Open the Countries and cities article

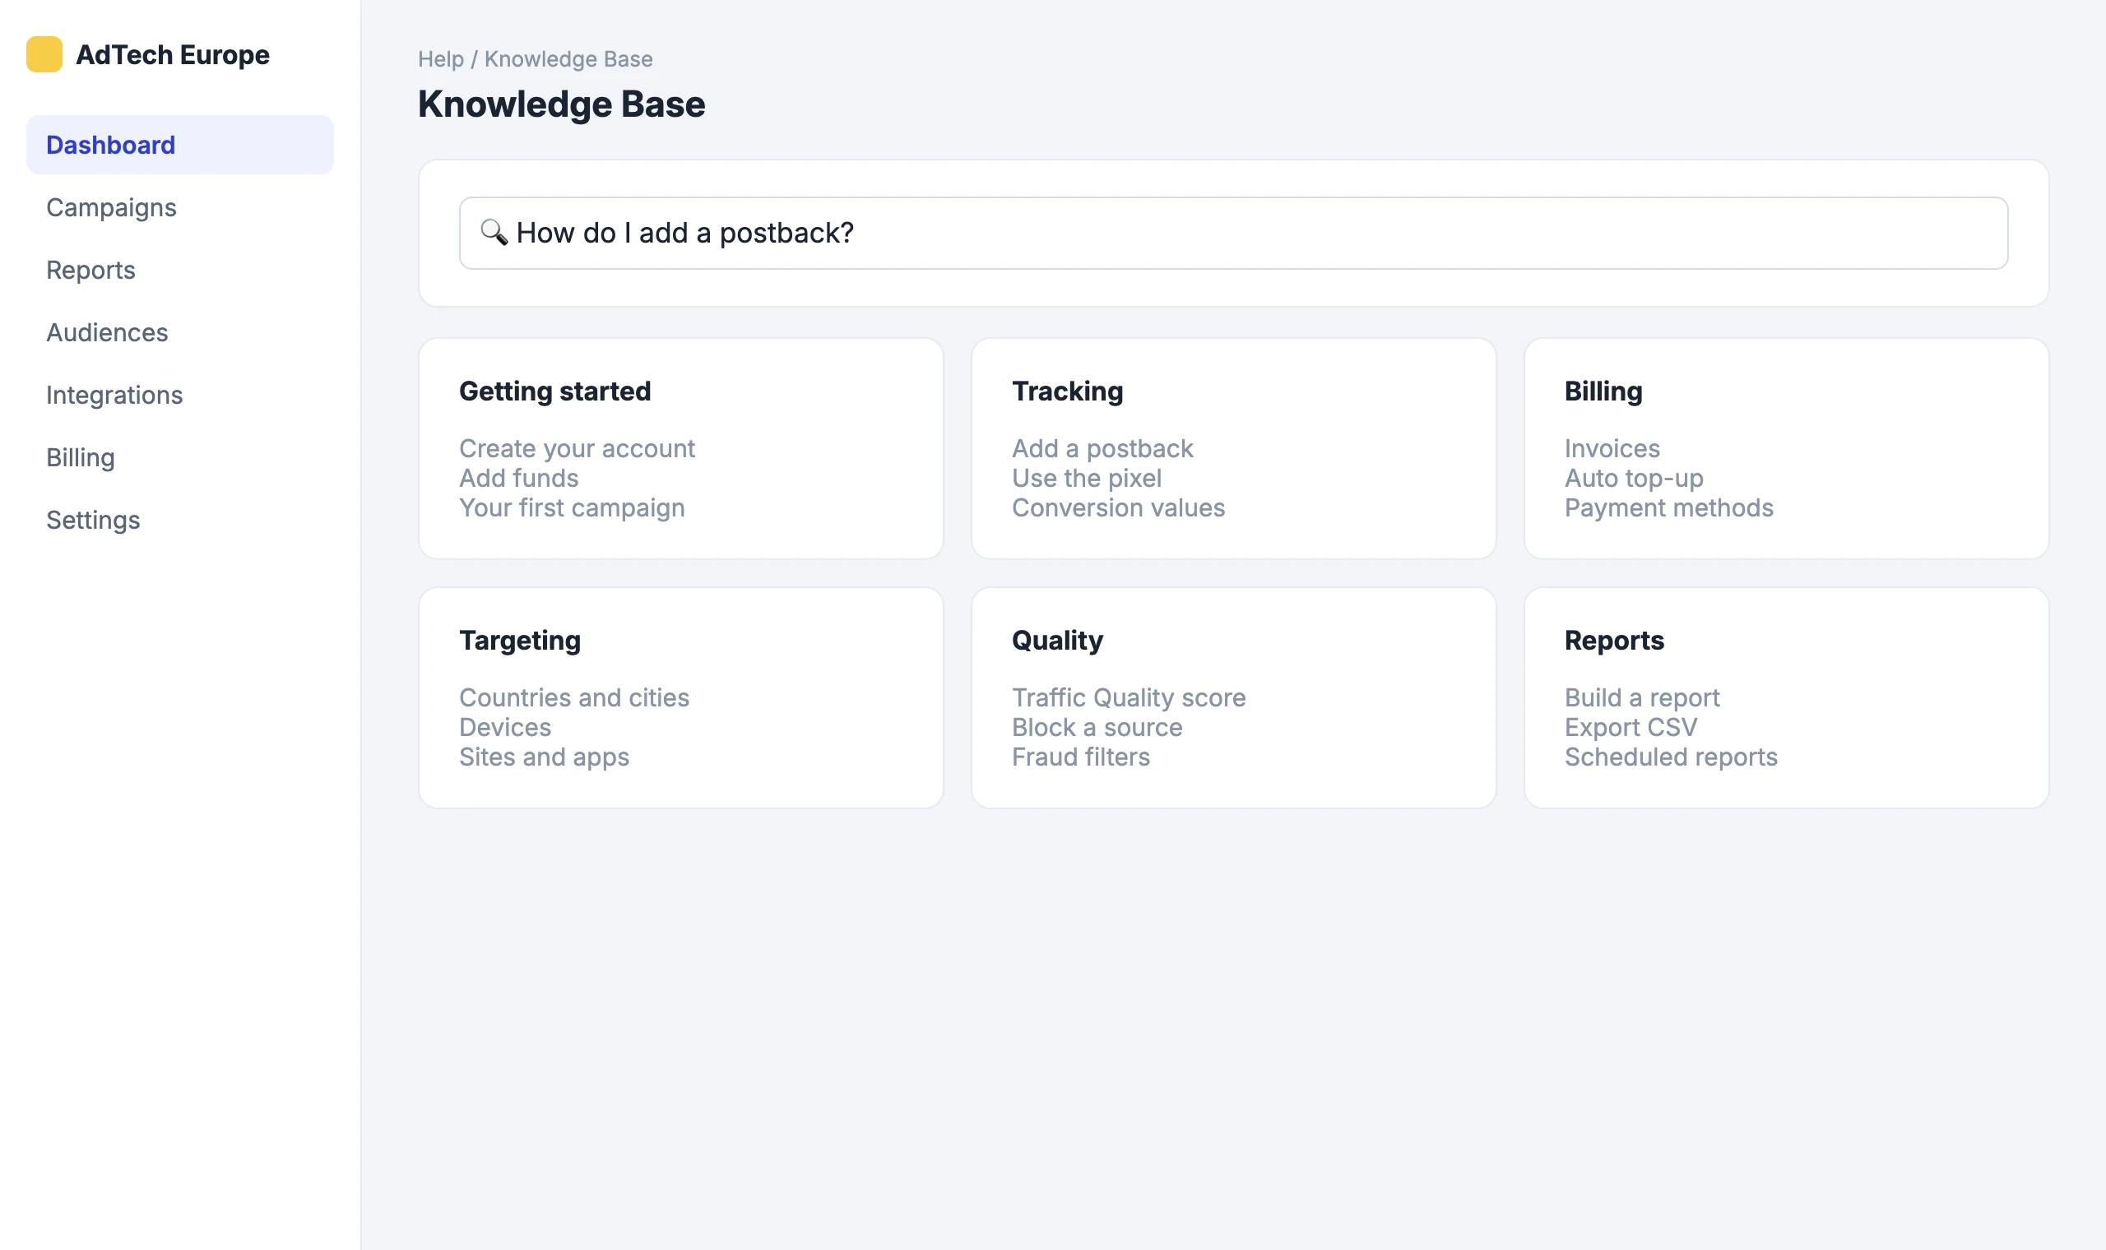[x=574, y=697]
